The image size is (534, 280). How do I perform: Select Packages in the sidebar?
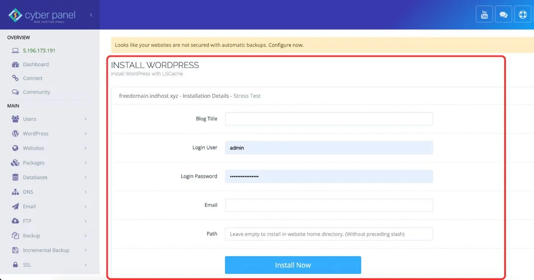[x=33, y=163]
